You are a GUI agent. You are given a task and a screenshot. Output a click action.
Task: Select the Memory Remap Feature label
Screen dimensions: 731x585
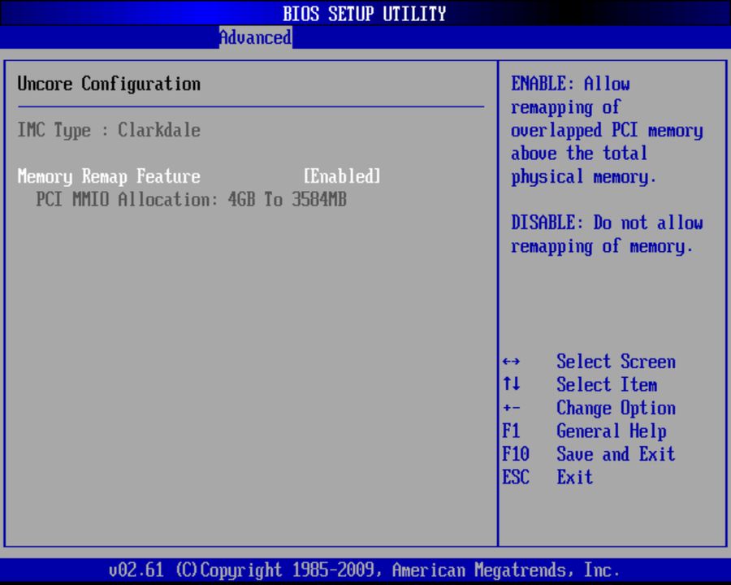[x=109, y=176]
